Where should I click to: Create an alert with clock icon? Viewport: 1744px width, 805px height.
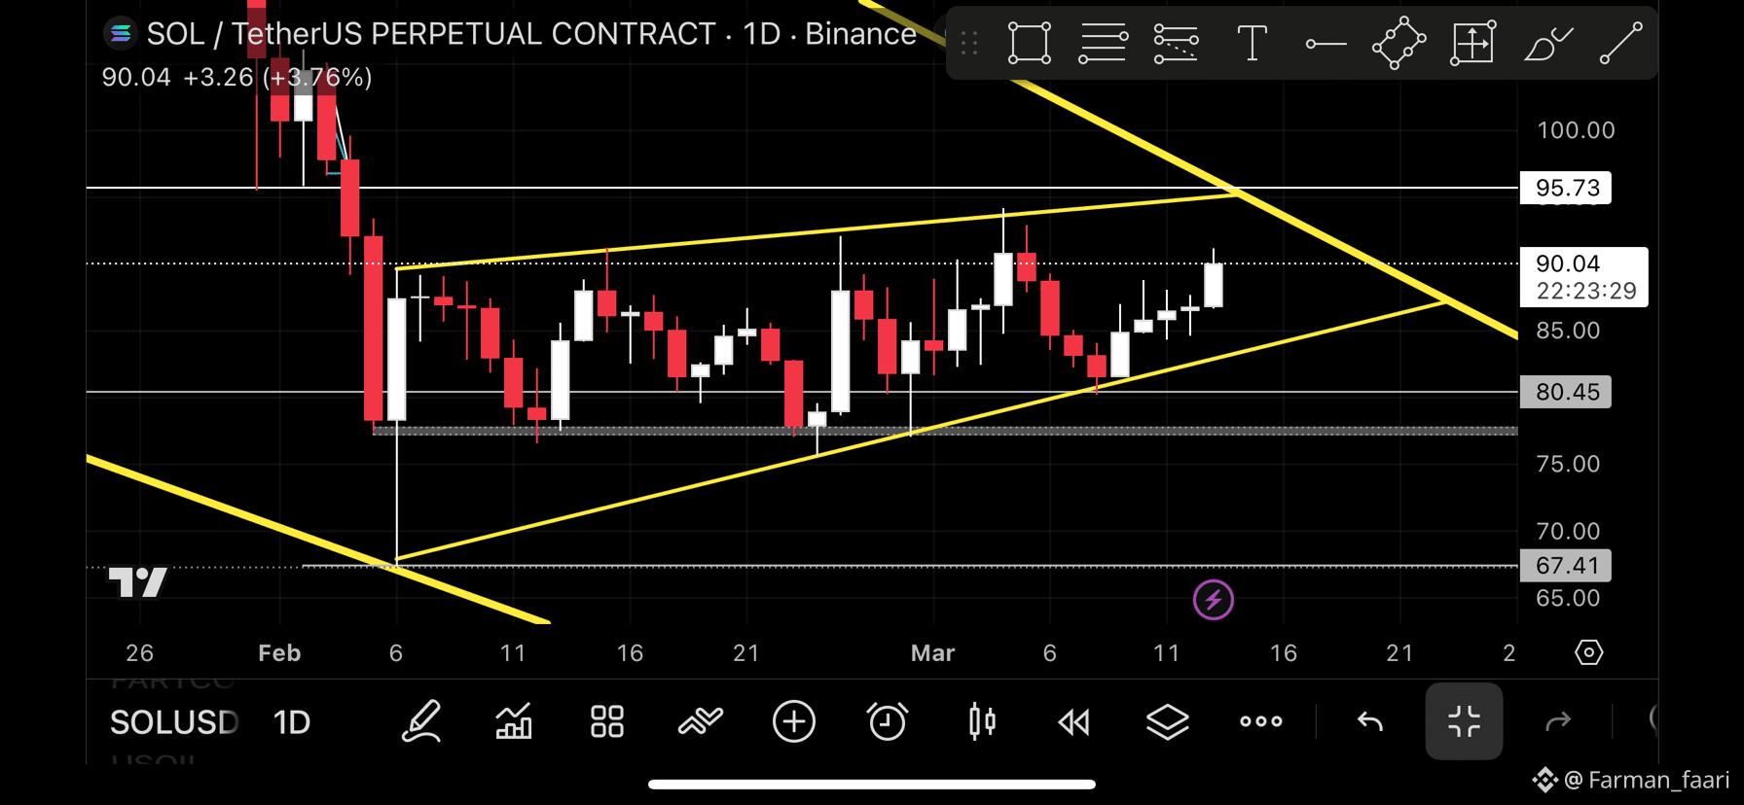(x=887, y=721)
